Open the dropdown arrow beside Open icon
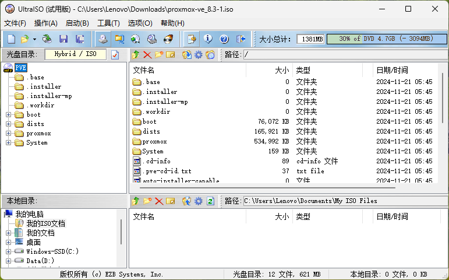The image size is (449, 280). (x=34, y=39)
